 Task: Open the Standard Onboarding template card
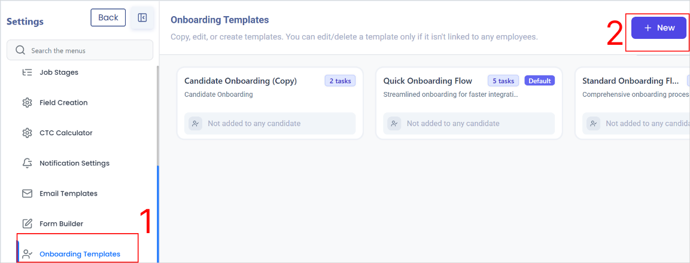pos(633,103)
